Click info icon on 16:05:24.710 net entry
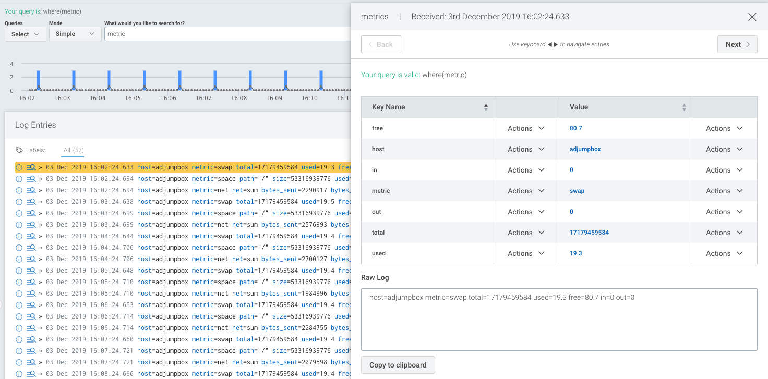The image size is (768, 379). click(19, 294)
